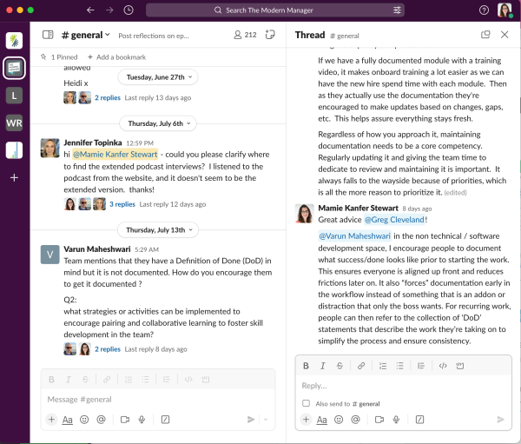Click the @Mamie Kanfer Stewart mention in Jennifer's message

pos(115,155)
